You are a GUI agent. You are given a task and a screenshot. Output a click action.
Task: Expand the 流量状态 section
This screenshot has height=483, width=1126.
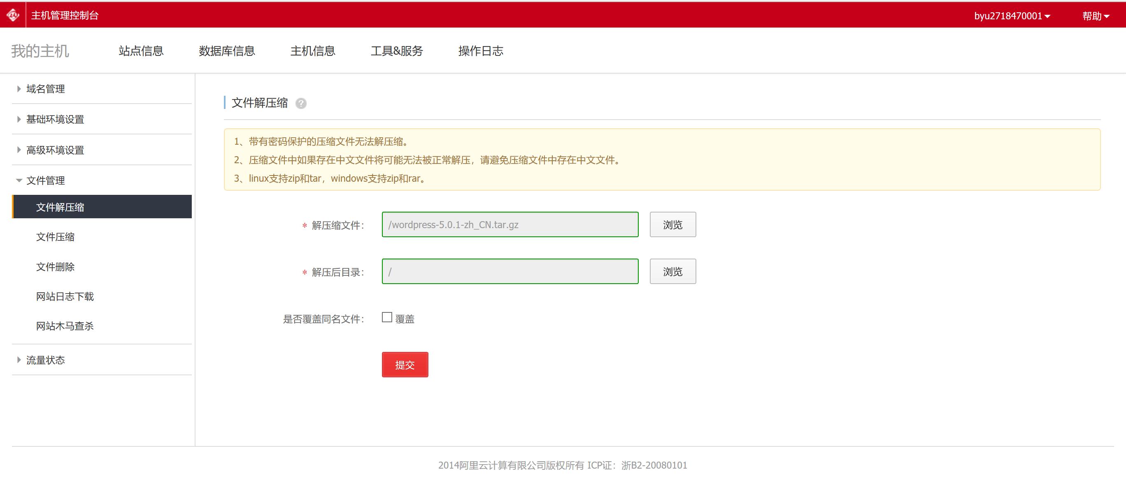click(45, 360)
